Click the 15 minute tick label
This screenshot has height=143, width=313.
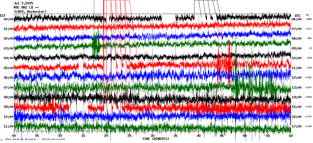tap(83, 136)
